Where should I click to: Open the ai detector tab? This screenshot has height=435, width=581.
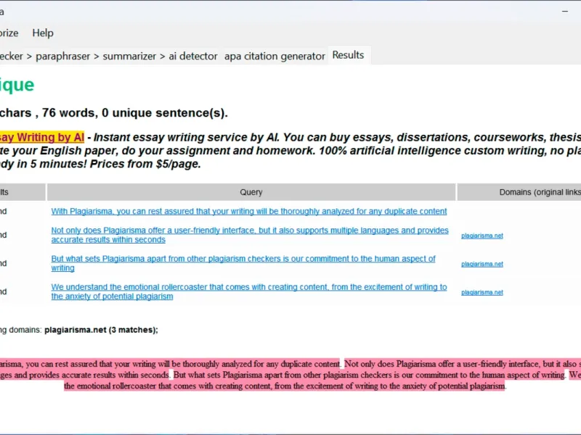point(193,57)
